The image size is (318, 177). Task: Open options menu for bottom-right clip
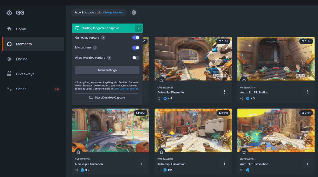point(307,163)
